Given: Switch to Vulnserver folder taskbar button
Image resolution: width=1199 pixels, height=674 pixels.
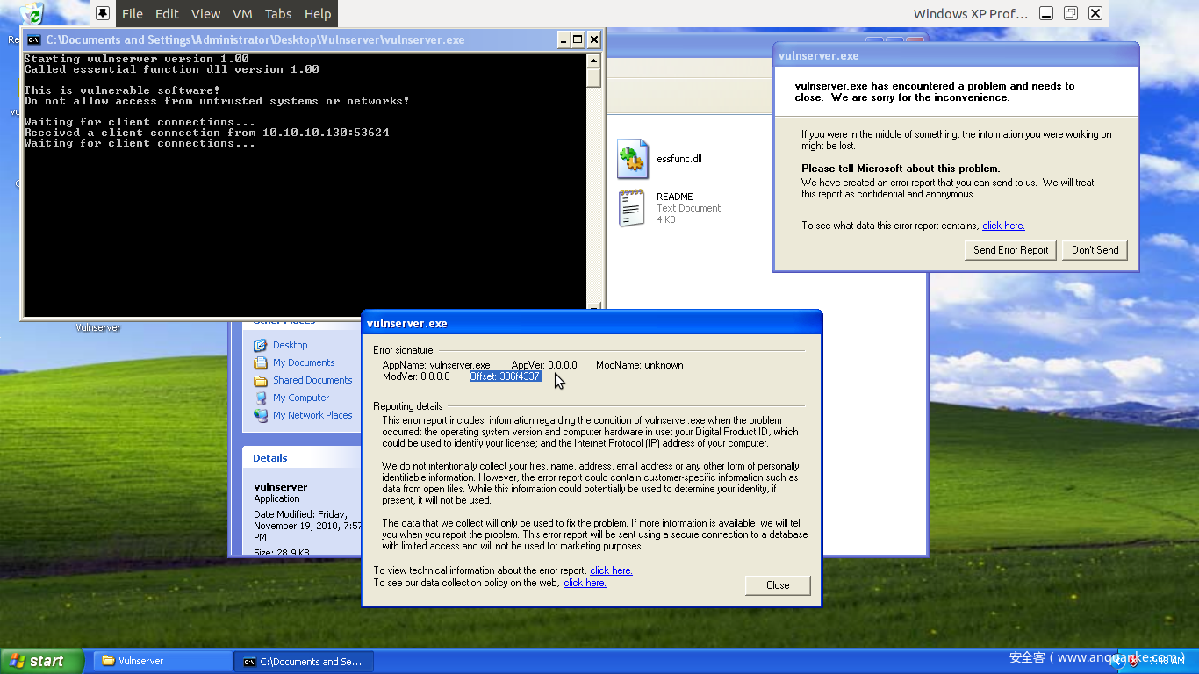Looking at the screenshot, I should pos(162,661).
